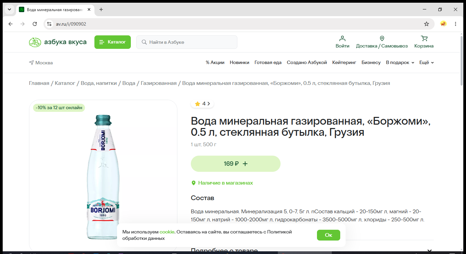The image size is (466, 254).
Task: Click the -10% за 12 шт онлайн badge
Action: pos(59,108)
